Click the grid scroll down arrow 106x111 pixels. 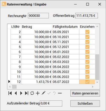coord(97,82)
